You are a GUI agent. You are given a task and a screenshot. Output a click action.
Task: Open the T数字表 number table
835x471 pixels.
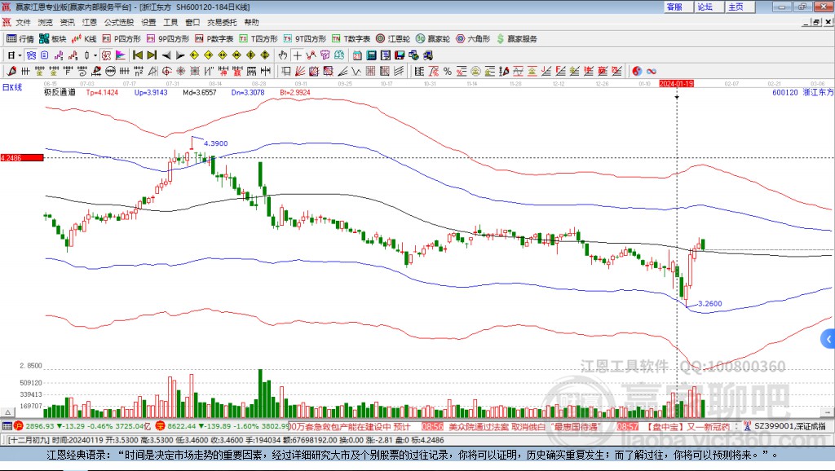pyautogui.click(x=351, y=38)
